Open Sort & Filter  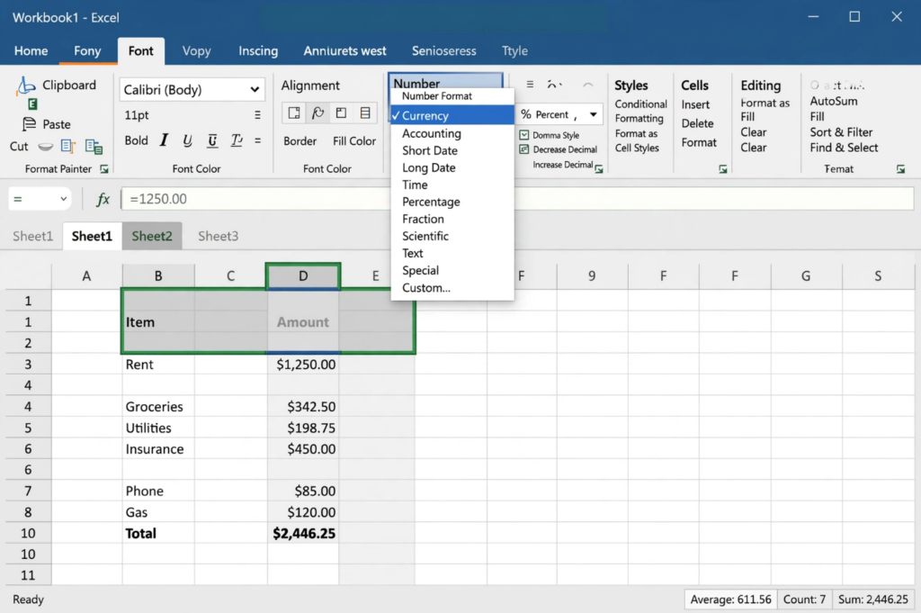click(x=841, y=132)
